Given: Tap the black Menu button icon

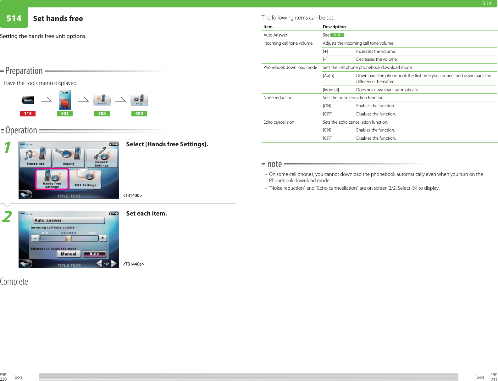Looking at the screenshot, I should click(28, 100).
